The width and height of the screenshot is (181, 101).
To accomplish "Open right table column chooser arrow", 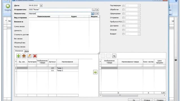I will 100,62.
